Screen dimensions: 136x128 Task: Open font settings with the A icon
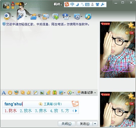pyautogui.click(x=4, y=93)
